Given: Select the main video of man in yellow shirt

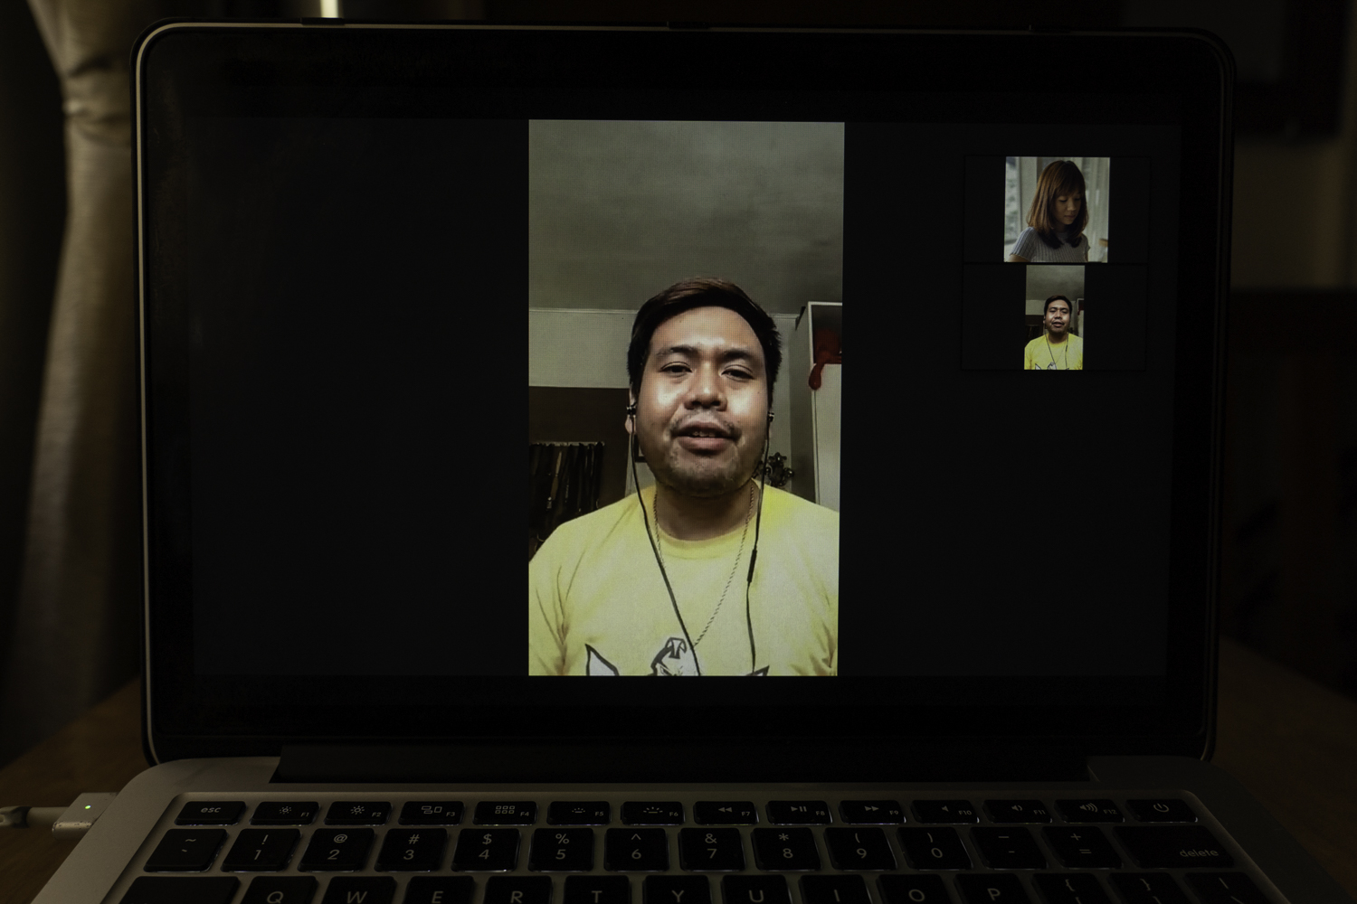Looking at the screenshot, I should 686,398.
